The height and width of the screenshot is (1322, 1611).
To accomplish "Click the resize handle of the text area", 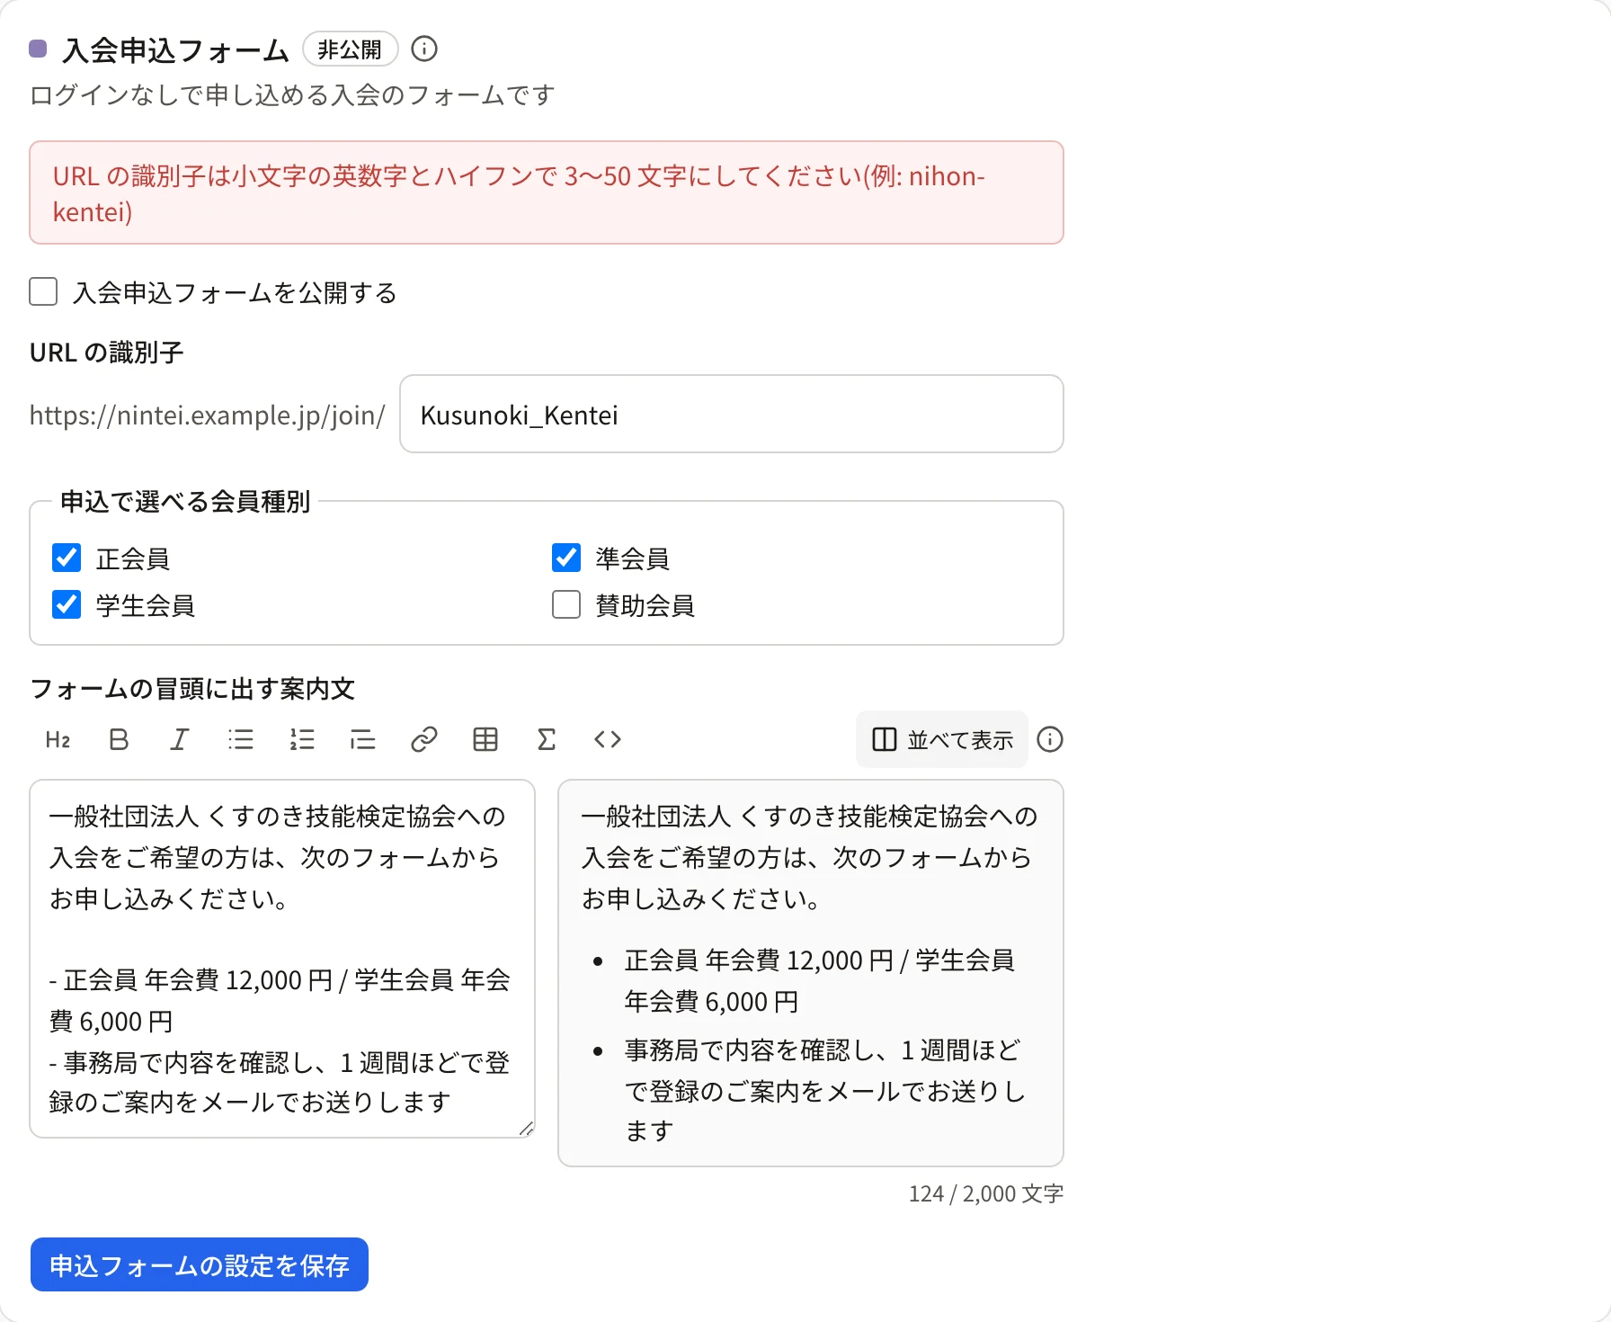I will tap(527, 1129).
